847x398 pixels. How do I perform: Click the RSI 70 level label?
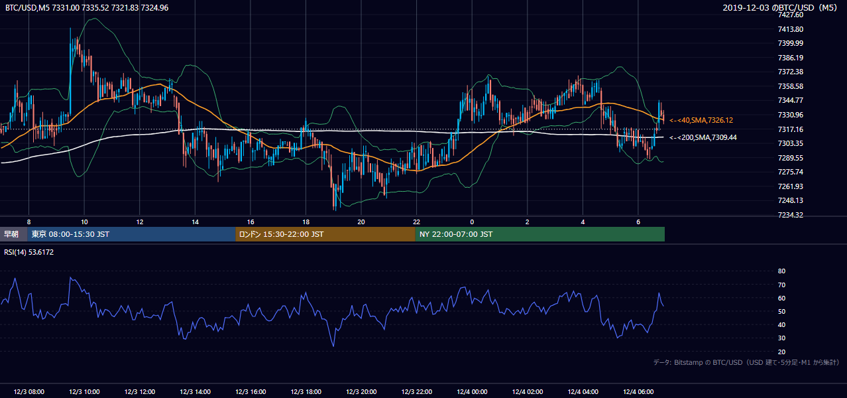(x=781, y=285)
